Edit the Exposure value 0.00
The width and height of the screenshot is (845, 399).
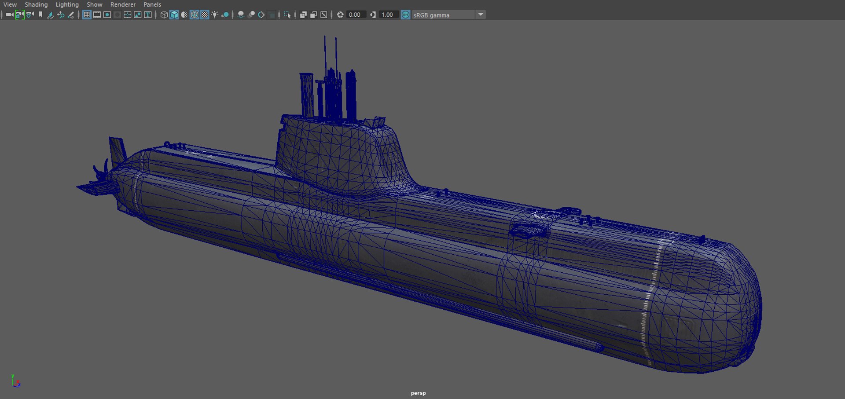click(x=356, y=15)
